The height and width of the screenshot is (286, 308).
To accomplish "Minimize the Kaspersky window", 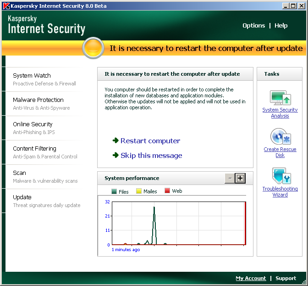I will pos(286,6).
